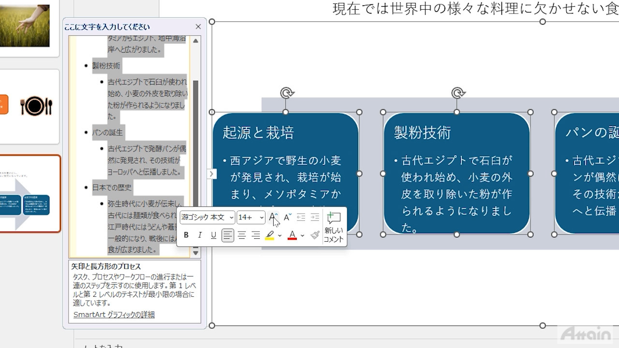Screen dimensions: 619x348
Task: Click the 古代エジプトで石臼が bullet in blue box
Action: 457,160
